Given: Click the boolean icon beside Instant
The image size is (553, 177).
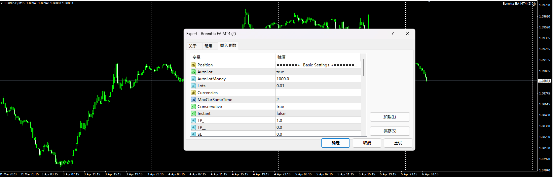Looking at the screenshot, I should [193, 114].
